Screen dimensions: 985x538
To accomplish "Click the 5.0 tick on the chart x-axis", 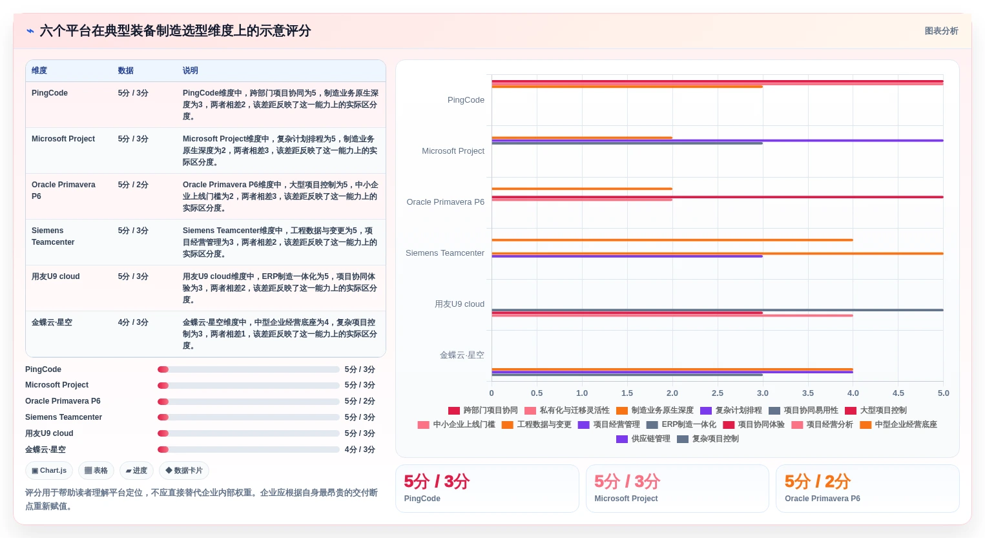I will click(x=944, y=393).
